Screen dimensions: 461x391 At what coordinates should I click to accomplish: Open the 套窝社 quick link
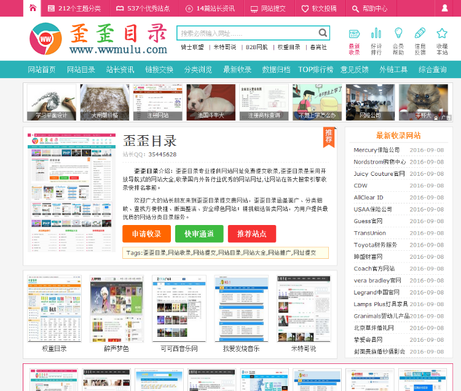[318, 47]
